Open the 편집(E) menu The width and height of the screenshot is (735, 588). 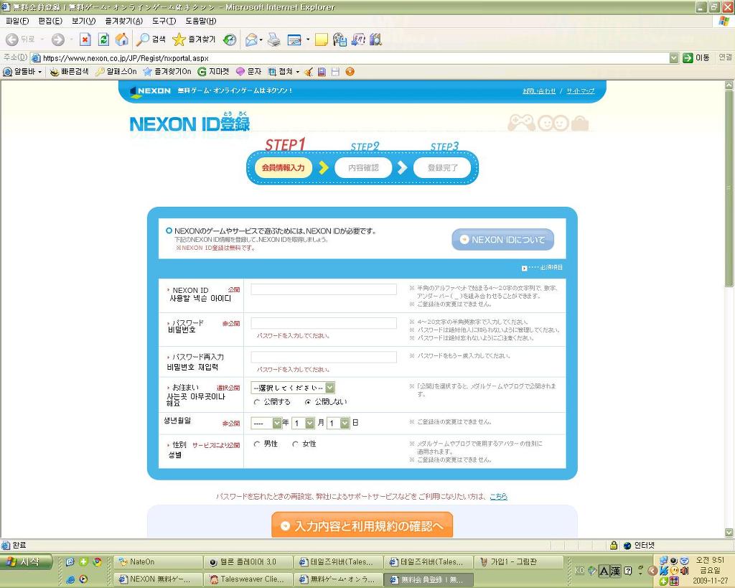[50, 21]
